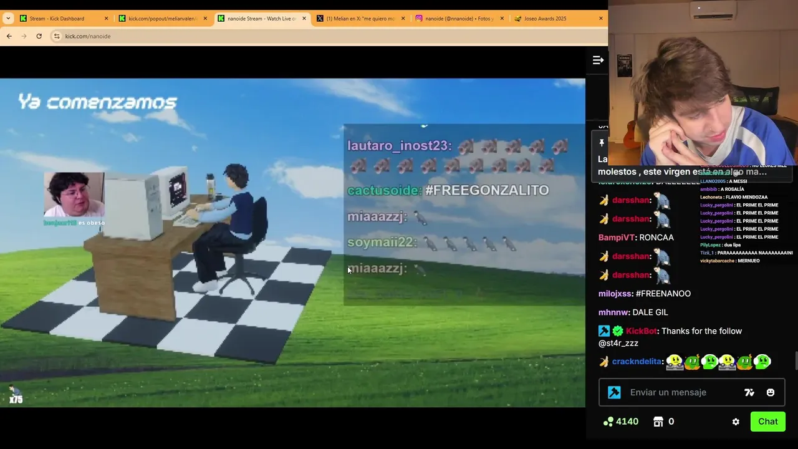The height and width of the screenshot is (449, 798).
Task: Click the small facecam thumbnail in stream
Action: point(74,195)
